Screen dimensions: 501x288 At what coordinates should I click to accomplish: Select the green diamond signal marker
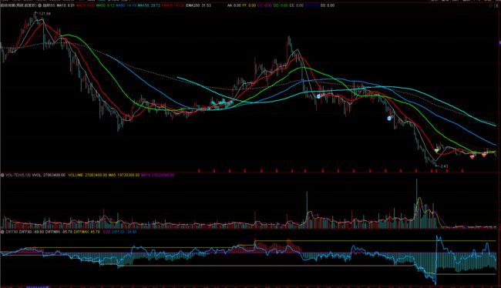436,150
